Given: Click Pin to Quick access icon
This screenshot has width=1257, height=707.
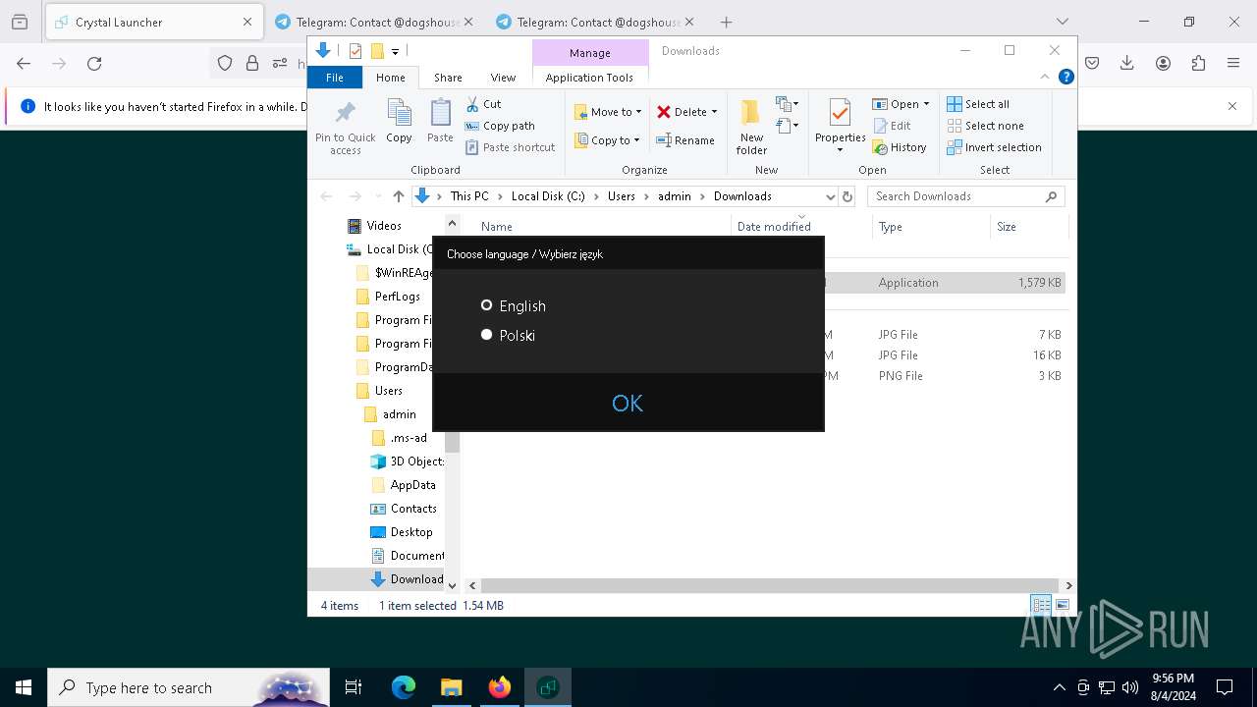Looking at the screenshot, I should (346, 128).
